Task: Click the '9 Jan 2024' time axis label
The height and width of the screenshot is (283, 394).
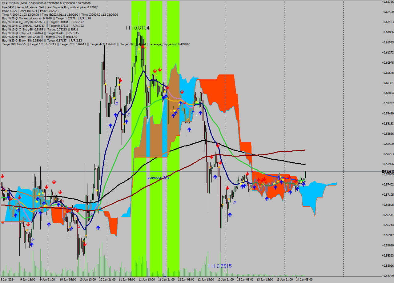Action: pos(7,280)
